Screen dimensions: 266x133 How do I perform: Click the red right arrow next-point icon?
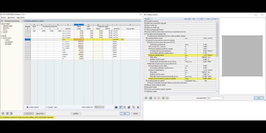click(159, 98)
